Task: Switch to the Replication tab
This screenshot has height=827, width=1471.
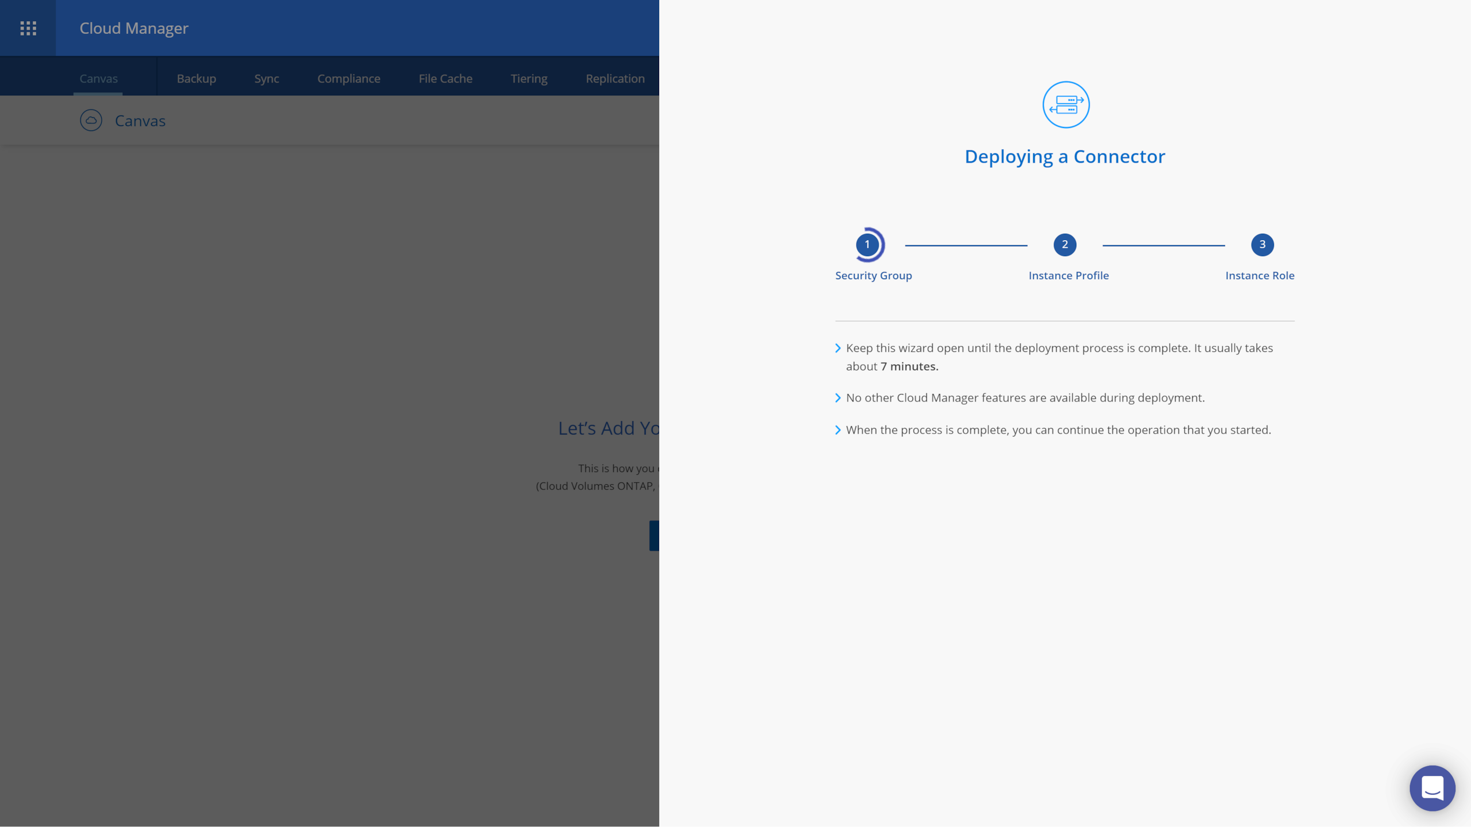Action: point(615,79)
